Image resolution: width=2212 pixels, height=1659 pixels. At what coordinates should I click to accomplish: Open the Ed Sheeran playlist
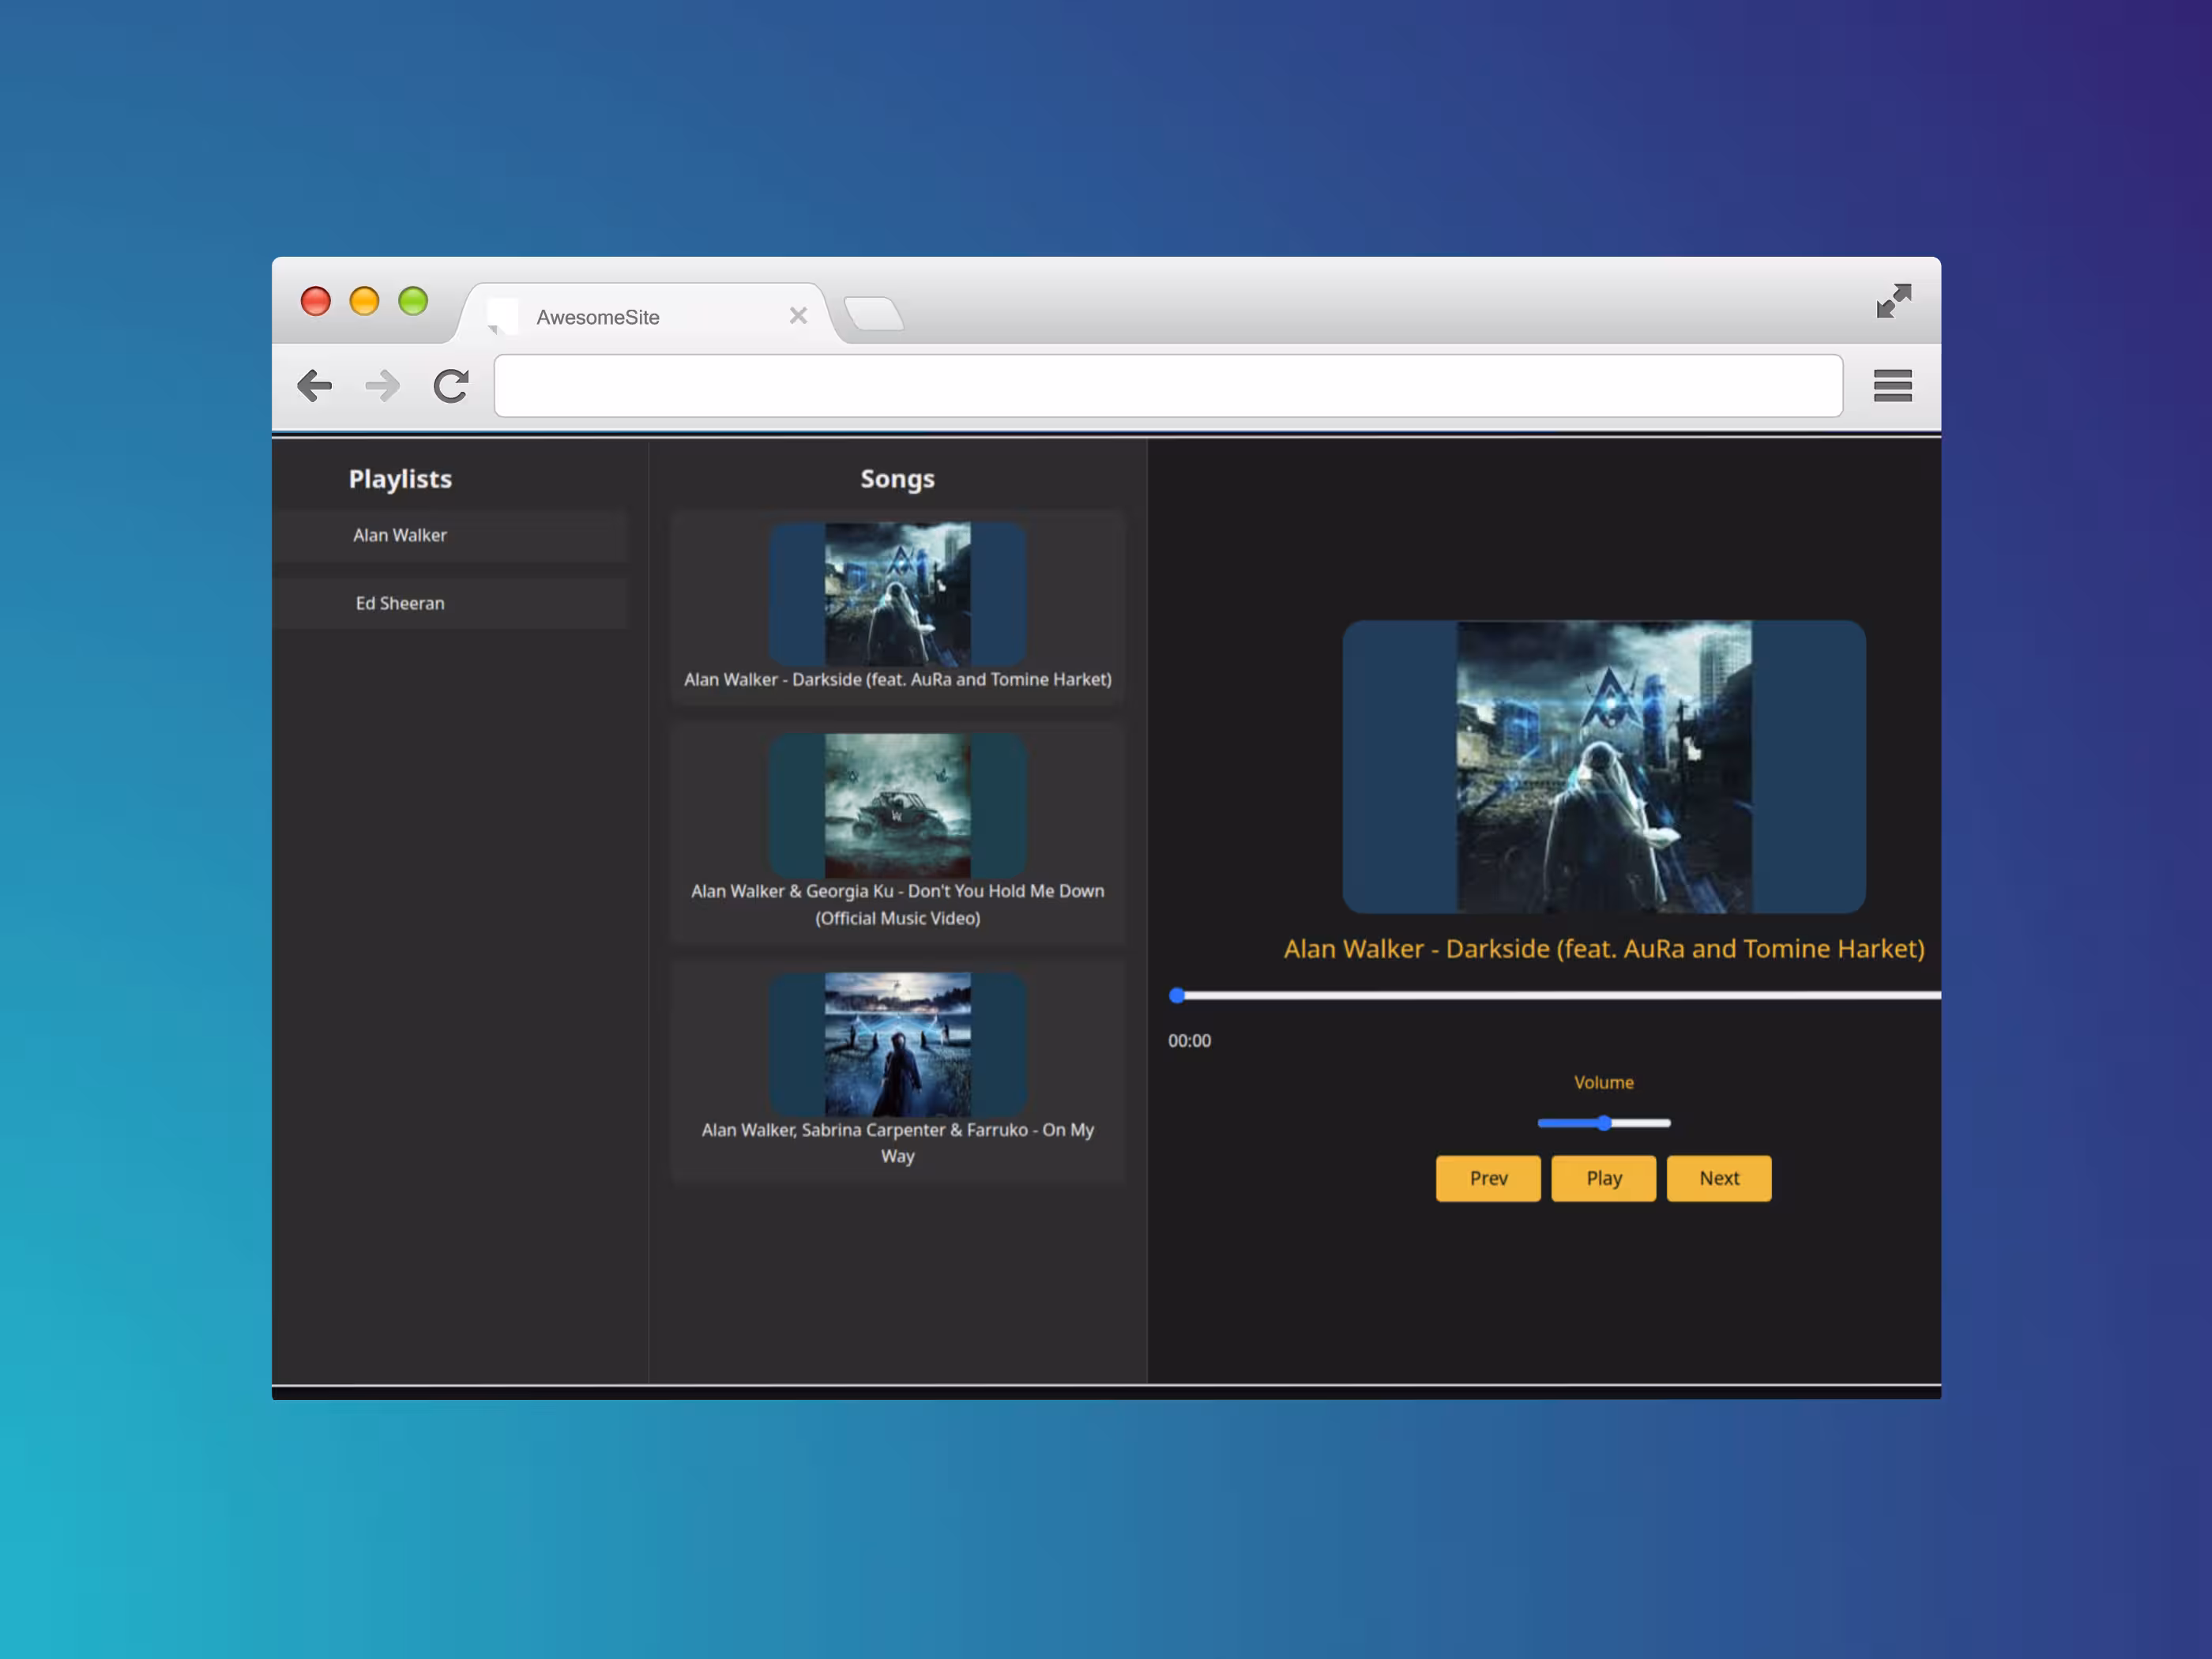pos(450,603)
